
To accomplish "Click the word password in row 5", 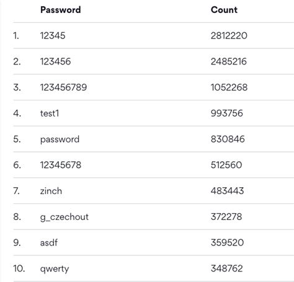I will point(60,139).
